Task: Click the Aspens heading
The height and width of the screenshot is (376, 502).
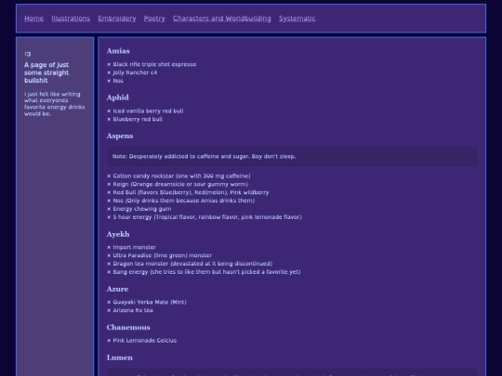Action: tap(120, 136)
